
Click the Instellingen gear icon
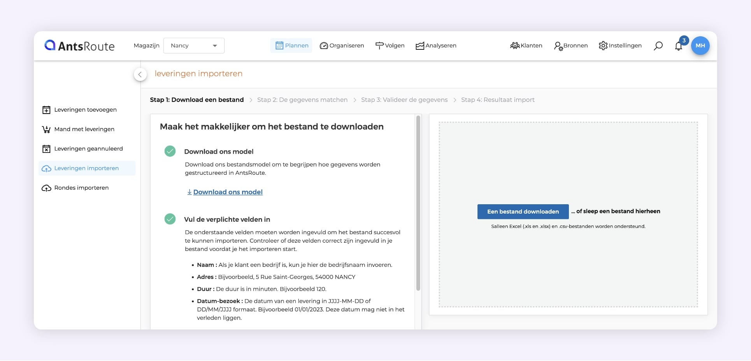point(603,46)
